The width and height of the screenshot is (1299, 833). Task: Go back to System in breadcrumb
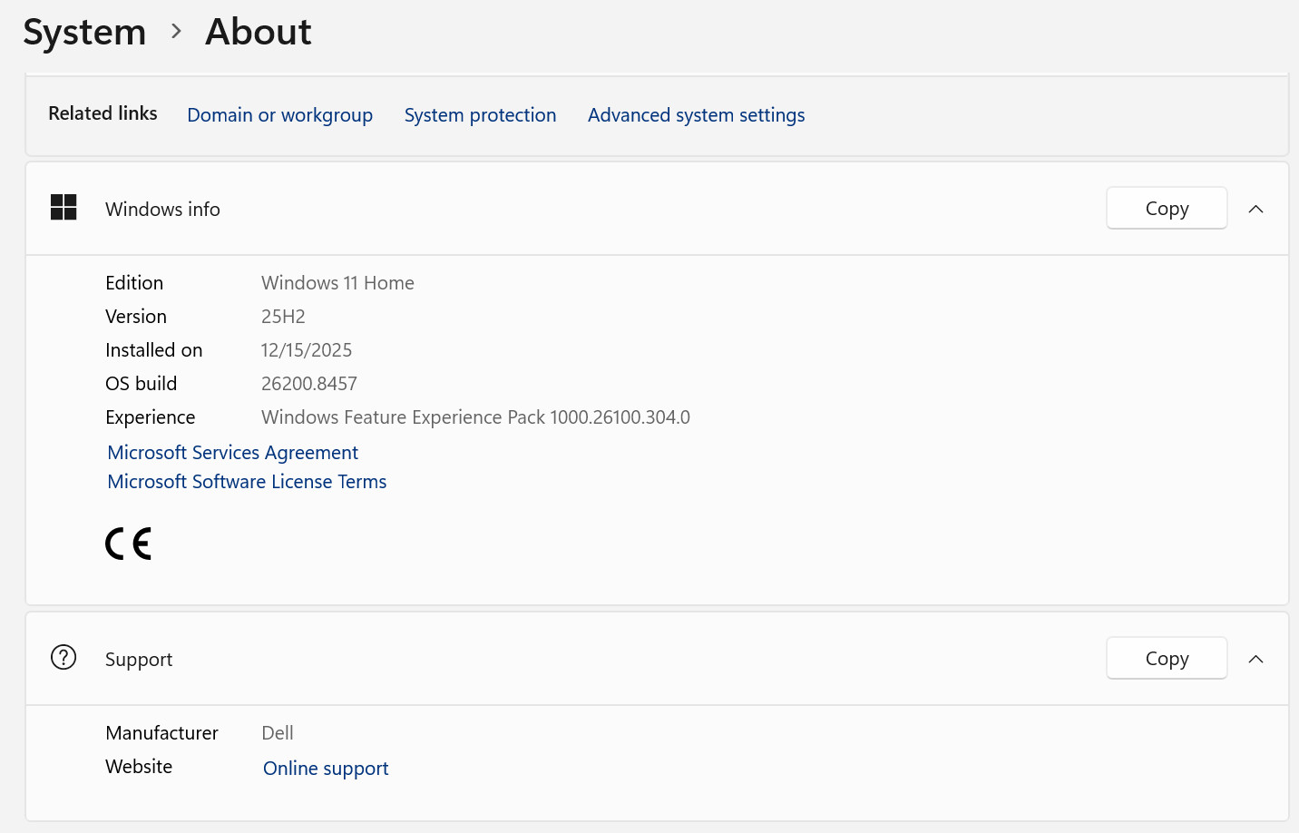pyautogui.click(x=84, y=32)
